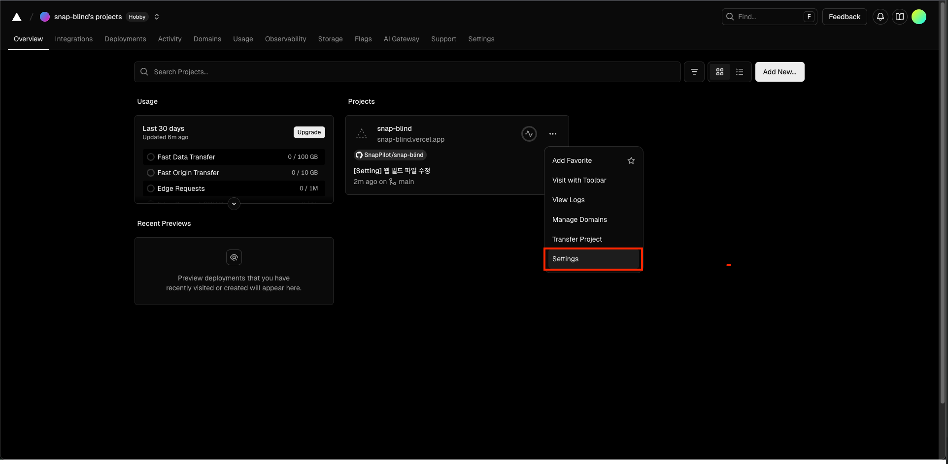Click the main branch label
948x464 pixels.
[x=406, y=182]
